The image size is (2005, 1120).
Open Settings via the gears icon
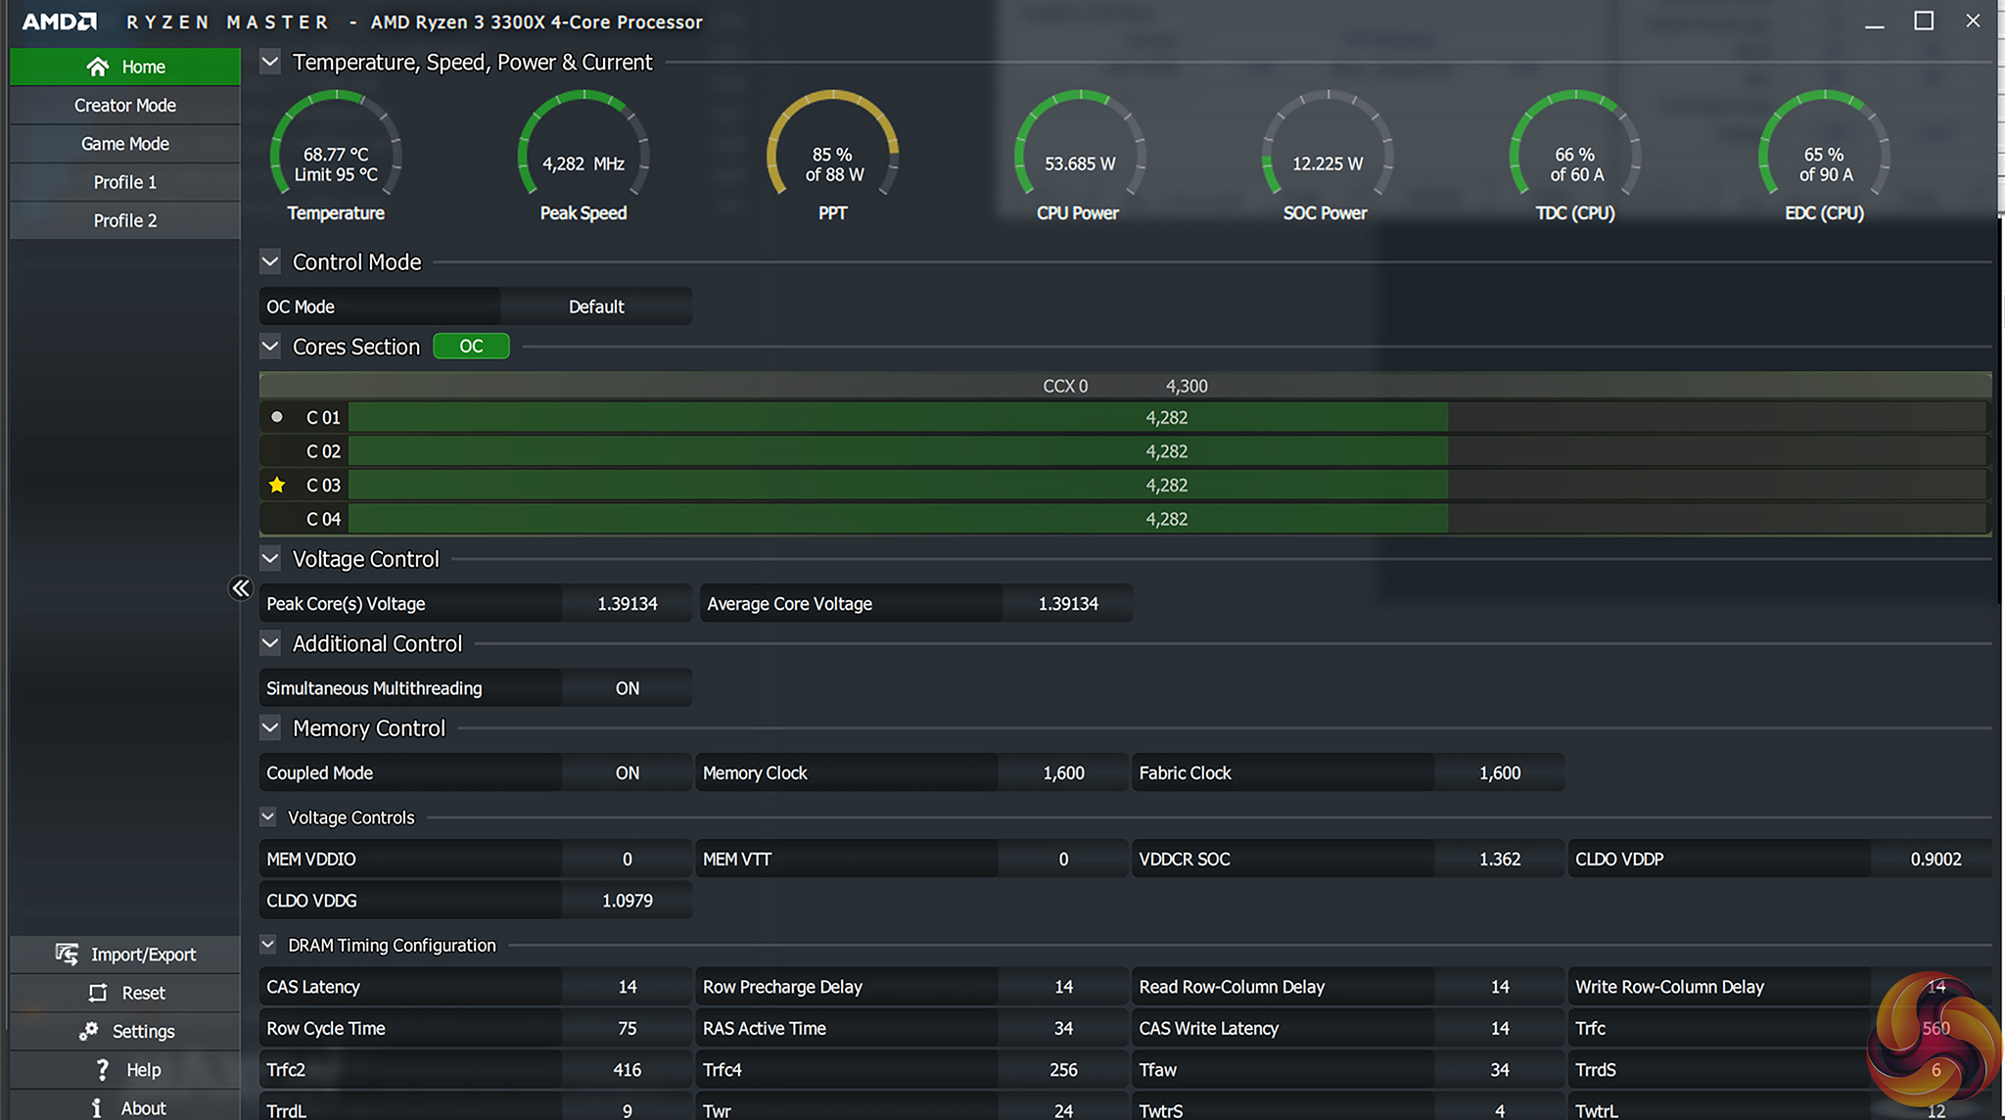pos(89,1031)
